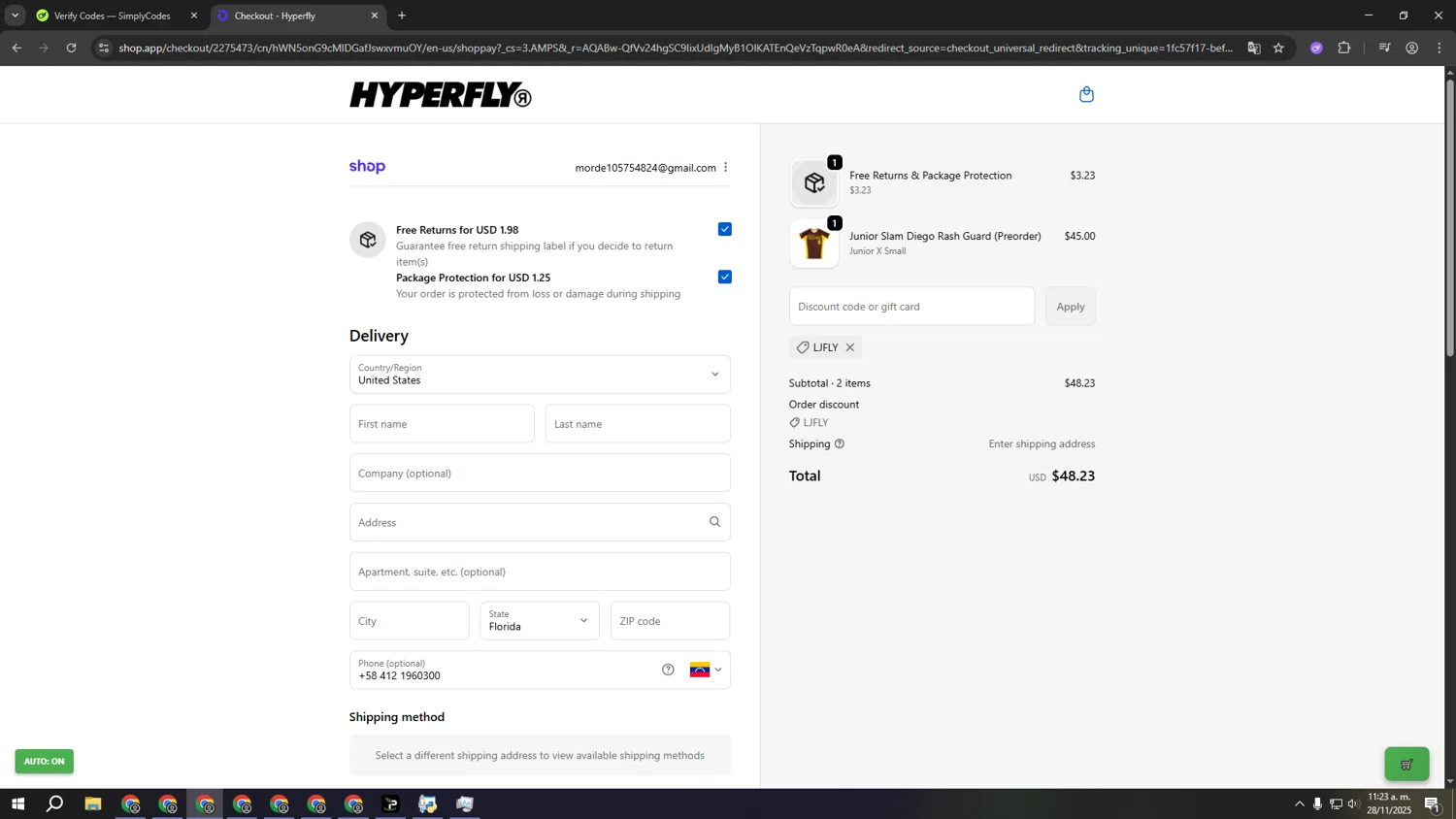Open phone number help question icon
This screenshot has height=819, width=1456.
pos(668,670)
